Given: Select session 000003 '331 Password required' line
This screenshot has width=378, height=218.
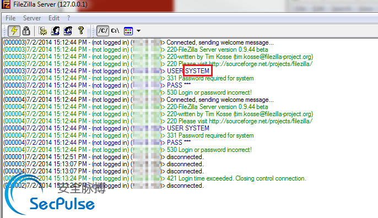Looking at the screenshot, I should coord(128,78).
